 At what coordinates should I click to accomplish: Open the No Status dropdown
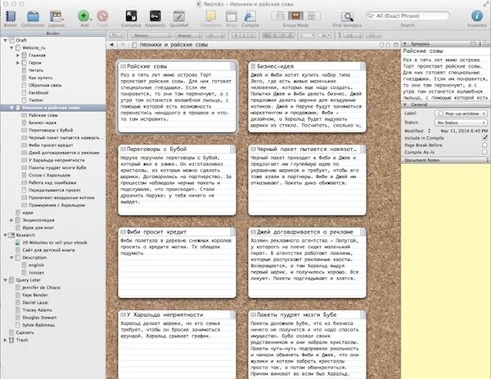tap(461, 123)
